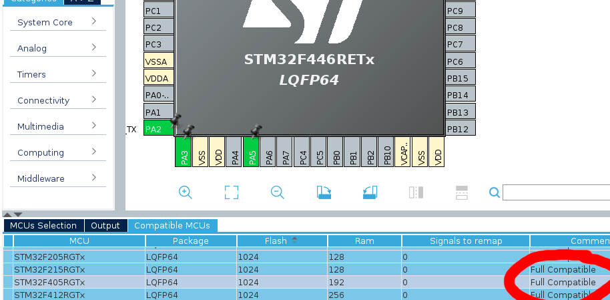Expand the System Core category
This screenshot has width=610, height=300.
[x=58, y=22]
